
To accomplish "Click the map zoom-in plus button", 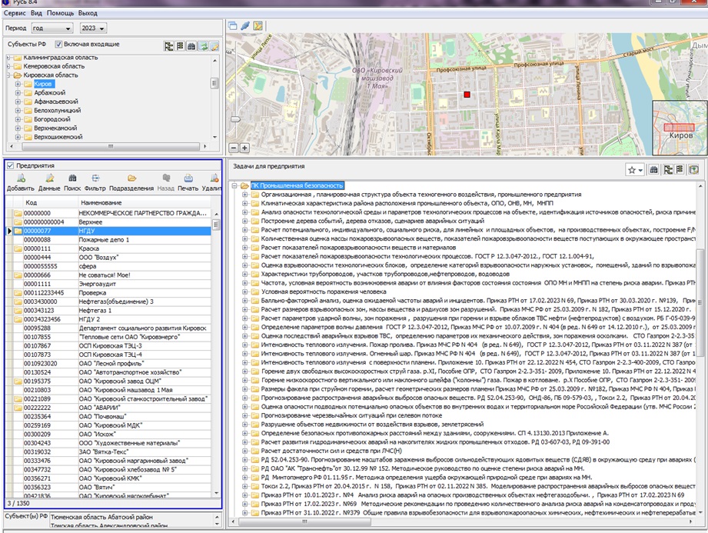I will [x=244, y=148].
